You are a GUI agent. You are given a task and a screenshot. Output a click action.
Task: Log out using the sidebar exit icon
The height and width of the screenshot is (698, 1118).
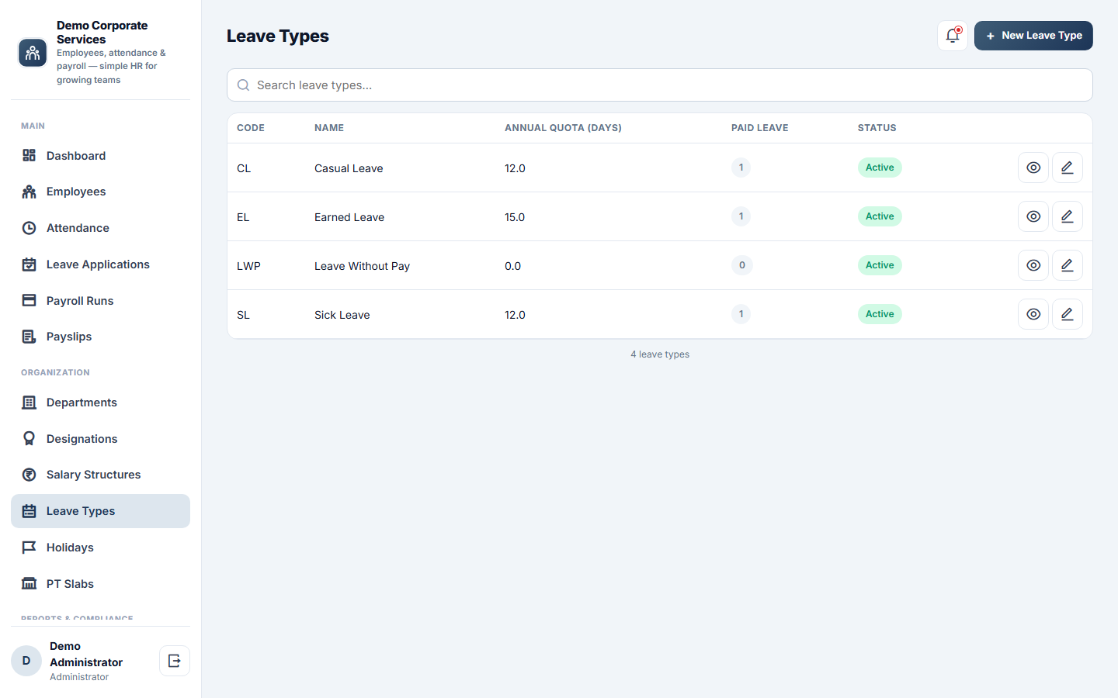tap(175, 661)
